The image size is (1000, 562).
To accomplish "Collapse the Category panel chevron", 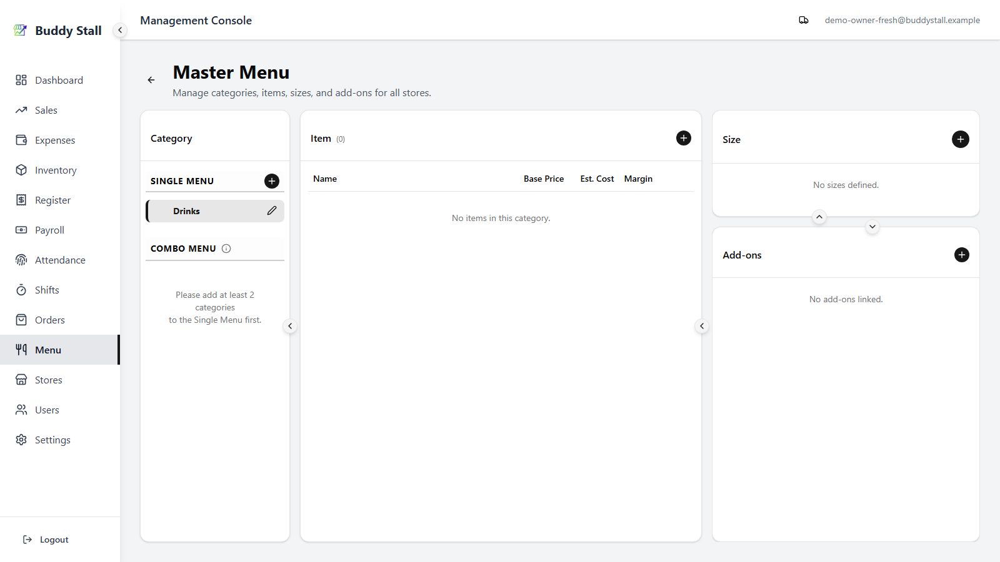I will (290, 326).
